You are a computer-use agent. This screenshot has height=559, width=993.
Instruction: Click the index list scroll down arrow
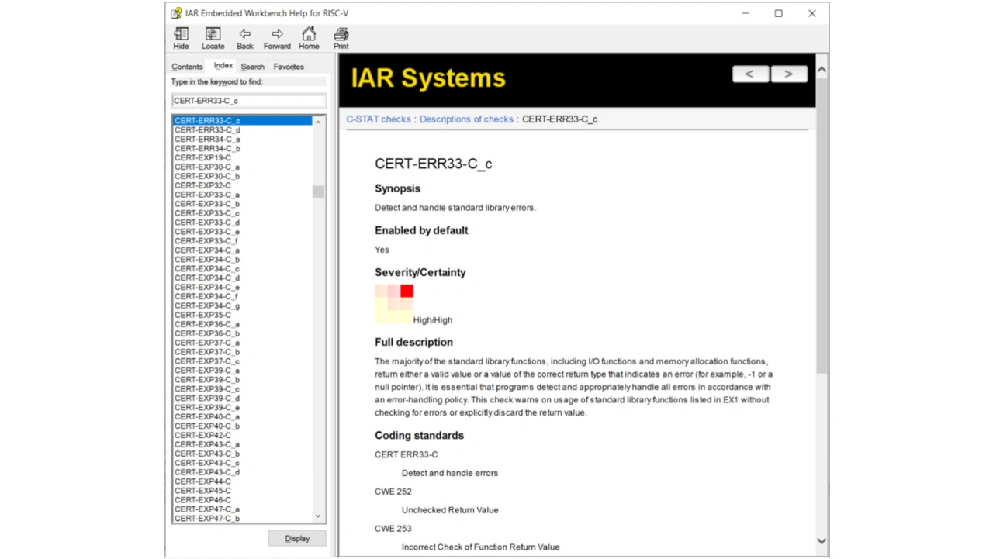coord(318,516)
